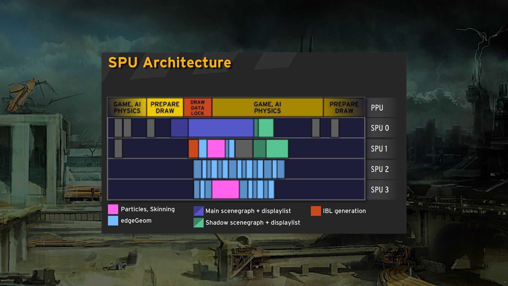The height and width of the screenshot is (286, 508).
Task: Click the green Shadow scenegraph legend swatch
Action: pyautogui.click(x=198, y=222)
